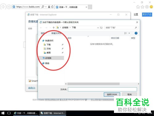Image resolution: width=154 pixels, height=116 pixels.
Task: Expand the path history dropdown
Action: (x=98, y=28)
